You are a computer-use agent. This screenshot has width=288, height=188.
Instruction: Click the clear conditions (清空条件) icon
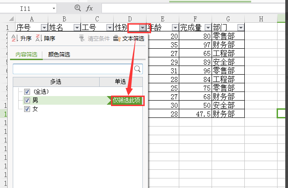82,39
